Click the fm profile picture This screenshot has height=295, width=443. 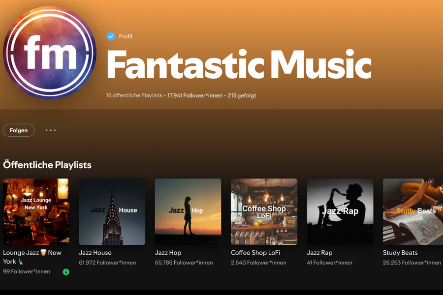coord(50,53)
